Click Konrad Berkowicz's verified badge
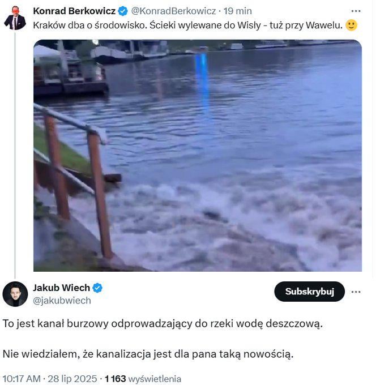Screen dimensions: 380x385 pyautogui.click(x=123, y=11)
